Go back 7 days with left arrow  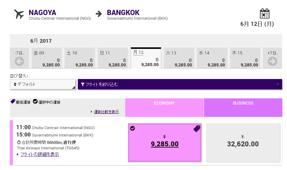[19, 61]
